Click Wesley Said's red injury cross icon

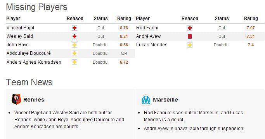pyautogui.click(x=74, y=36)
